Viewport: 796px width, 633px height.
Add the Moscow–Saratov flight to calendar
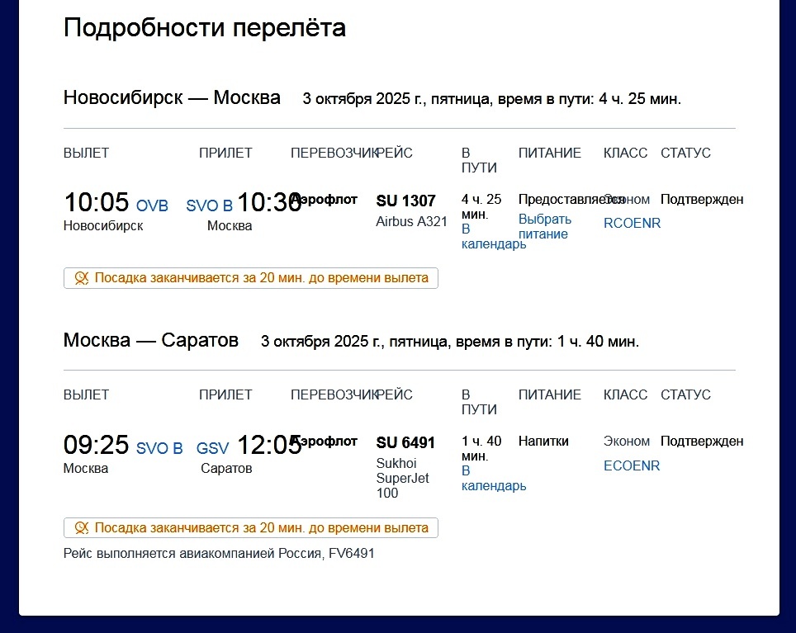pyautogui.click(x=494, y=479)
